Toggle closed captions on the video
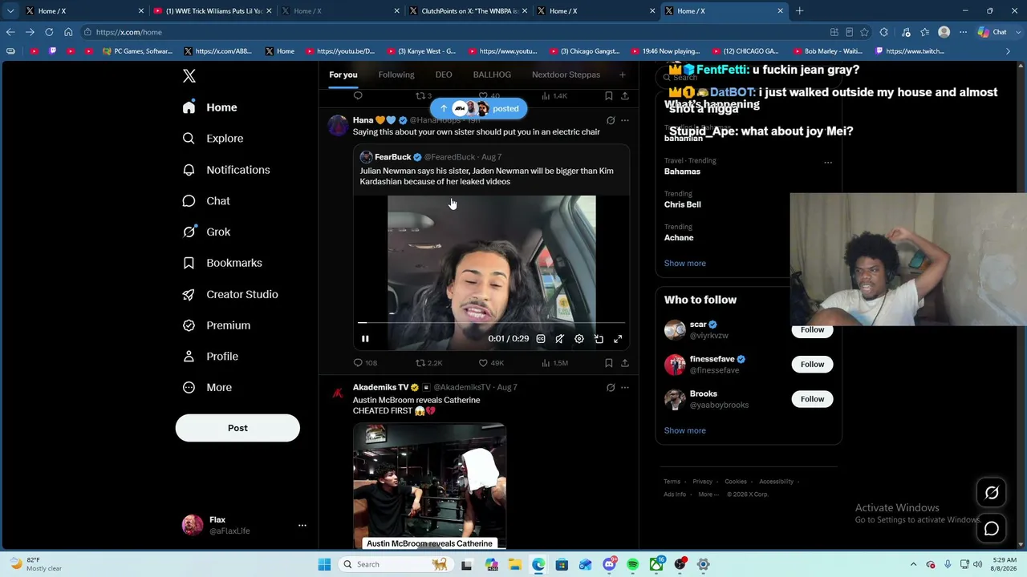The width and height of the screenshot is (1027, 577). [x=541, y=339]
